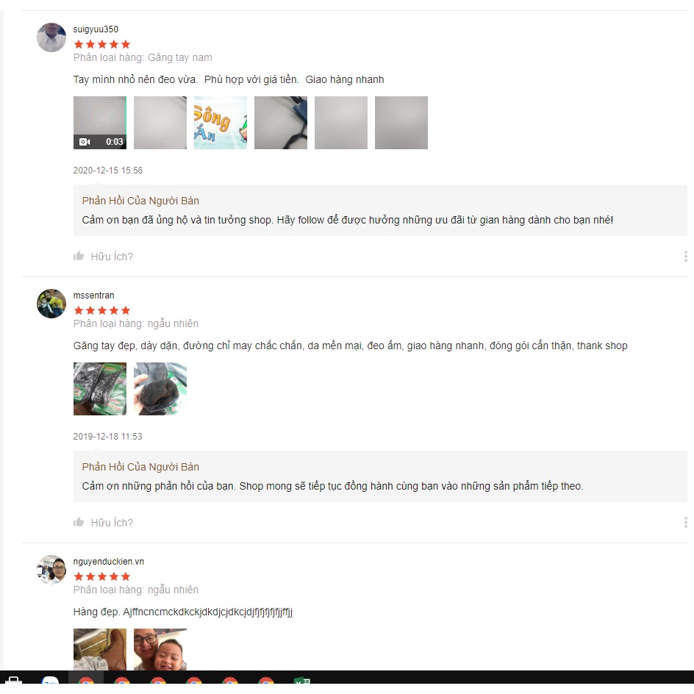
Task: Click the username suigyuu350
Action: click(x=96, y=29)
